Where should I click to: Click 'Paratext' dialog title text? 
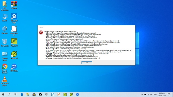pyautogui.click(x=41, y=27)
